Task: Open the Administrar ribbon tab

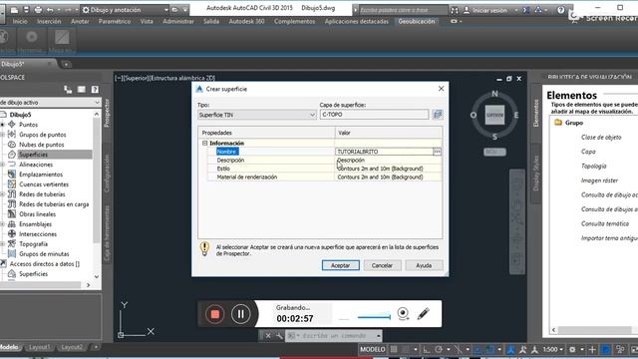Action: click(178, 21)
